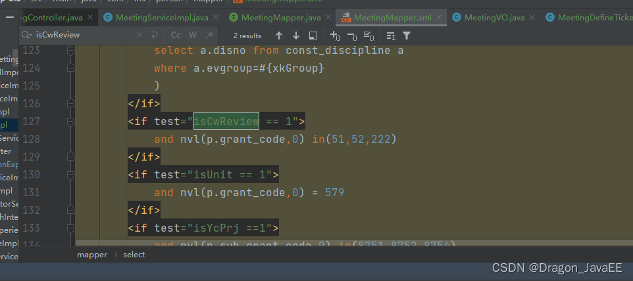Click 'isUnit == 1' test expression

[x=230, y=174]
